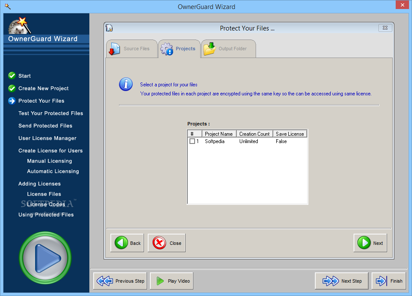The height and width of the screenshot is (296, 412).
Task: Click the Finish button label
Action: click(x=396, y=281)
